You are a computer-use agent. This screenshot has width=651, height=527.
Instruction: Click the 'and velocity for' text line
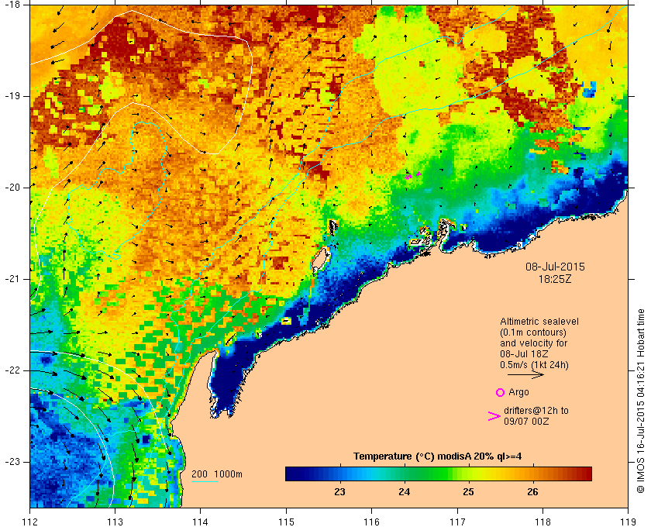point(533,343)
